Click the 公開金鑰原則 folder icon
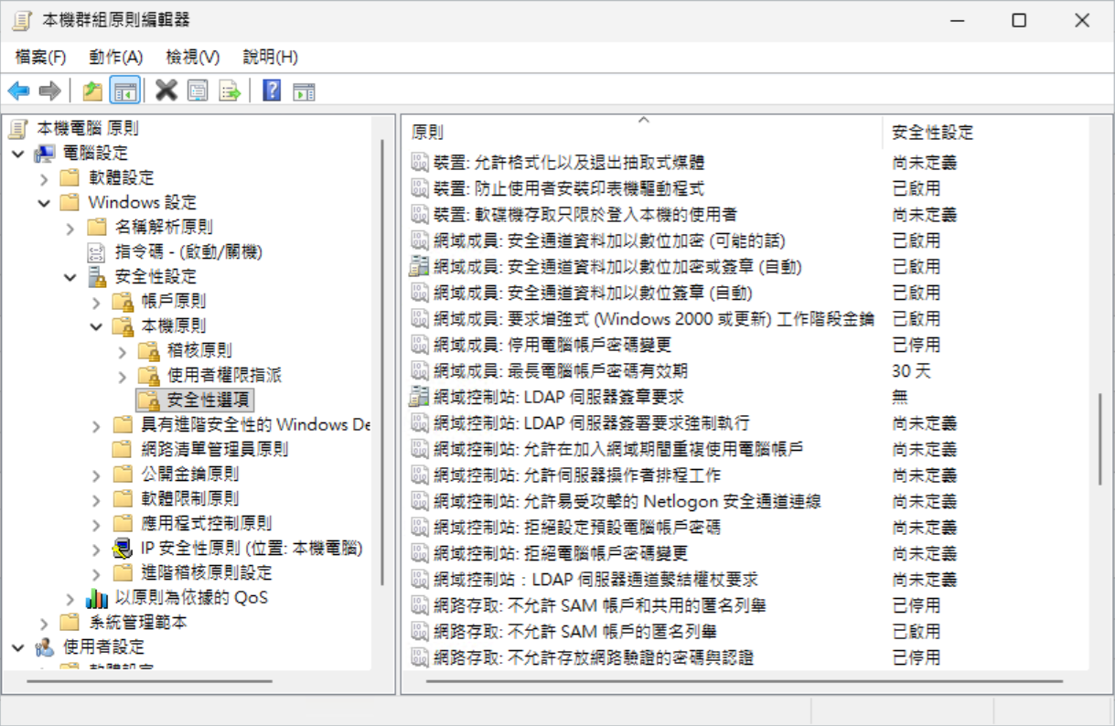The width and height of the screenshot is (1115, 726). click(123, 474)
